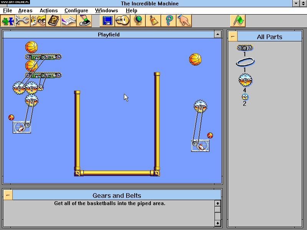Open the Configure menu

76,10
